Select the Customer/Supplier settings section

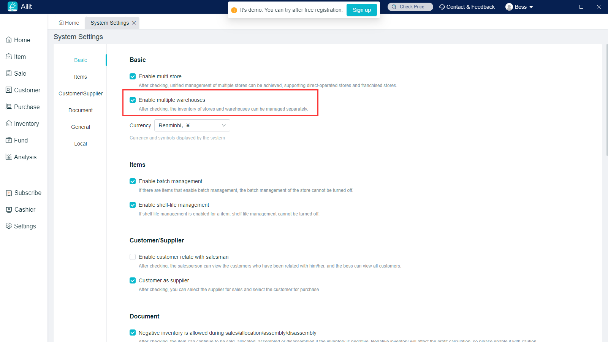tap(81, 93)
